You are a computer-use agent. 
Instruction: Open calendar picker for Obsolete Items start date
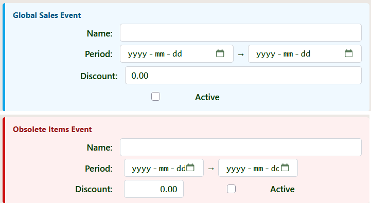190,168
